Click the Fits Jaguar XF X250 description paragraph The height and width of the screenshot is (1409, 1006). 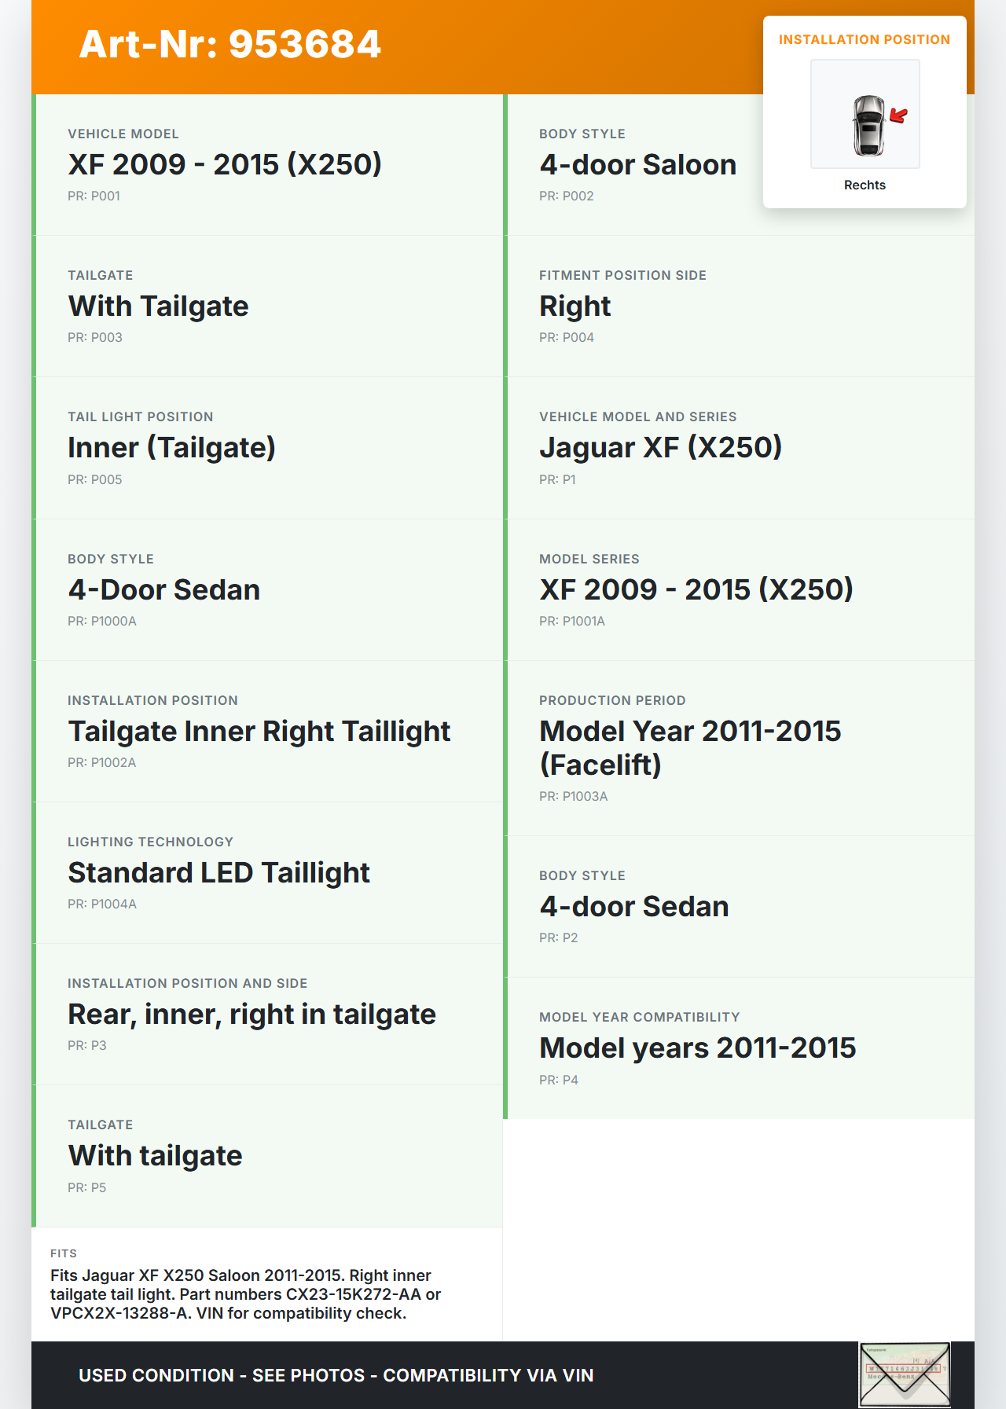pos(245,1294)
